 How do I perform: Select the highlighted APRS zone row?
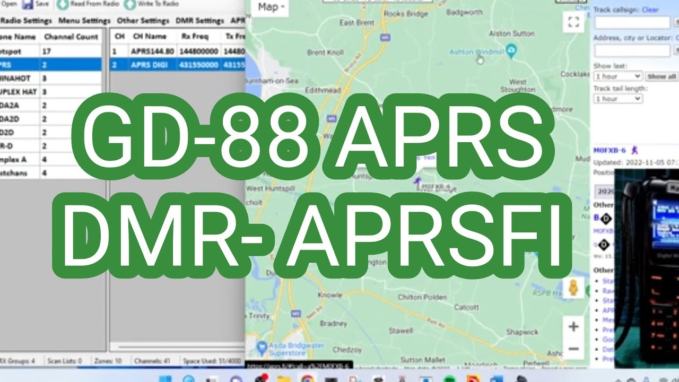click(x=51, y=65)
